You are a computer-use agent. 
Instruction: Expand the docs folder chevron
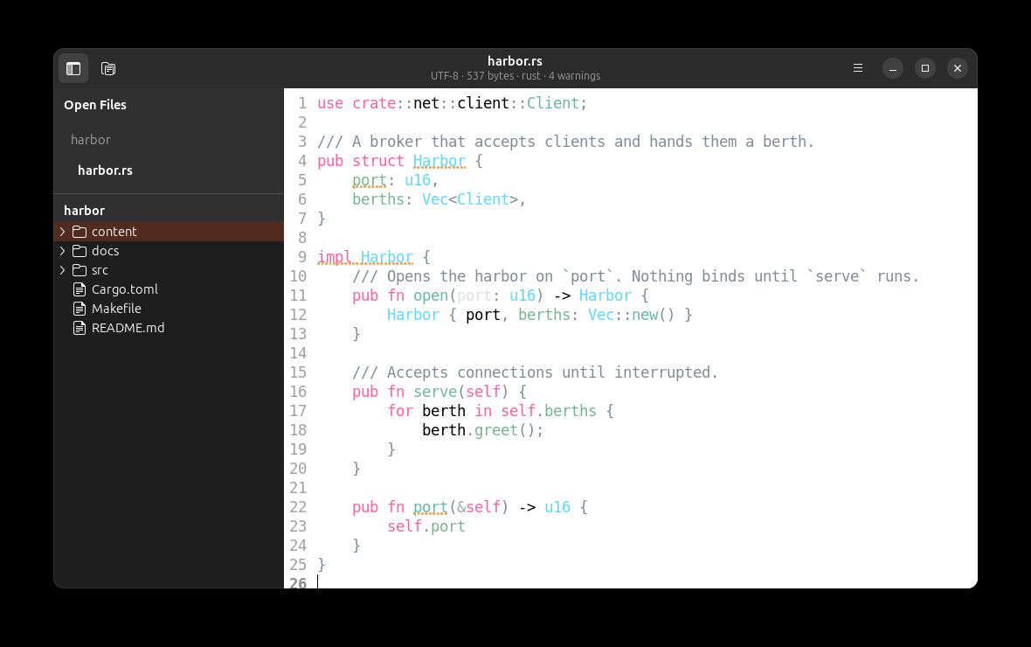click(62, 251)
